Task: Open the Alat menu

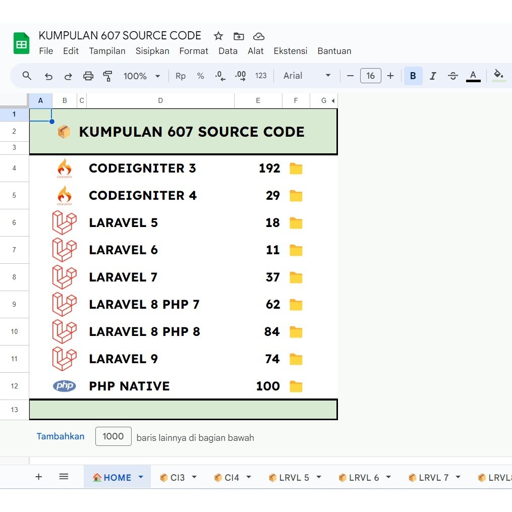Action: [255, 51]
